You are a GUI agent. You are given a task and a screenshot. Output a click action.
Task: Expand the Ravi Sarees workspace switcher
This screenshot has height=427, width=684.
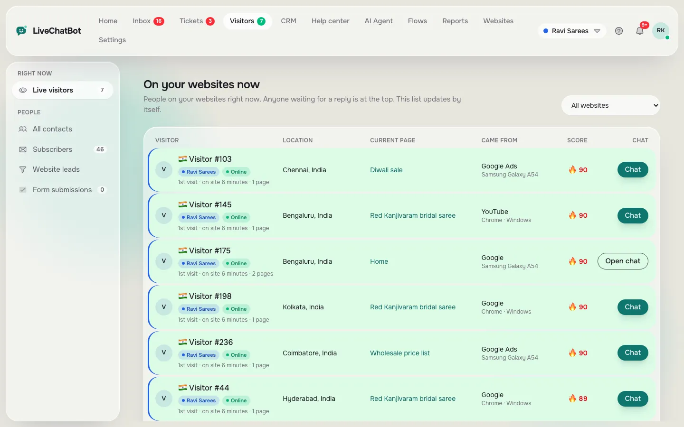(x=572, y=31)
